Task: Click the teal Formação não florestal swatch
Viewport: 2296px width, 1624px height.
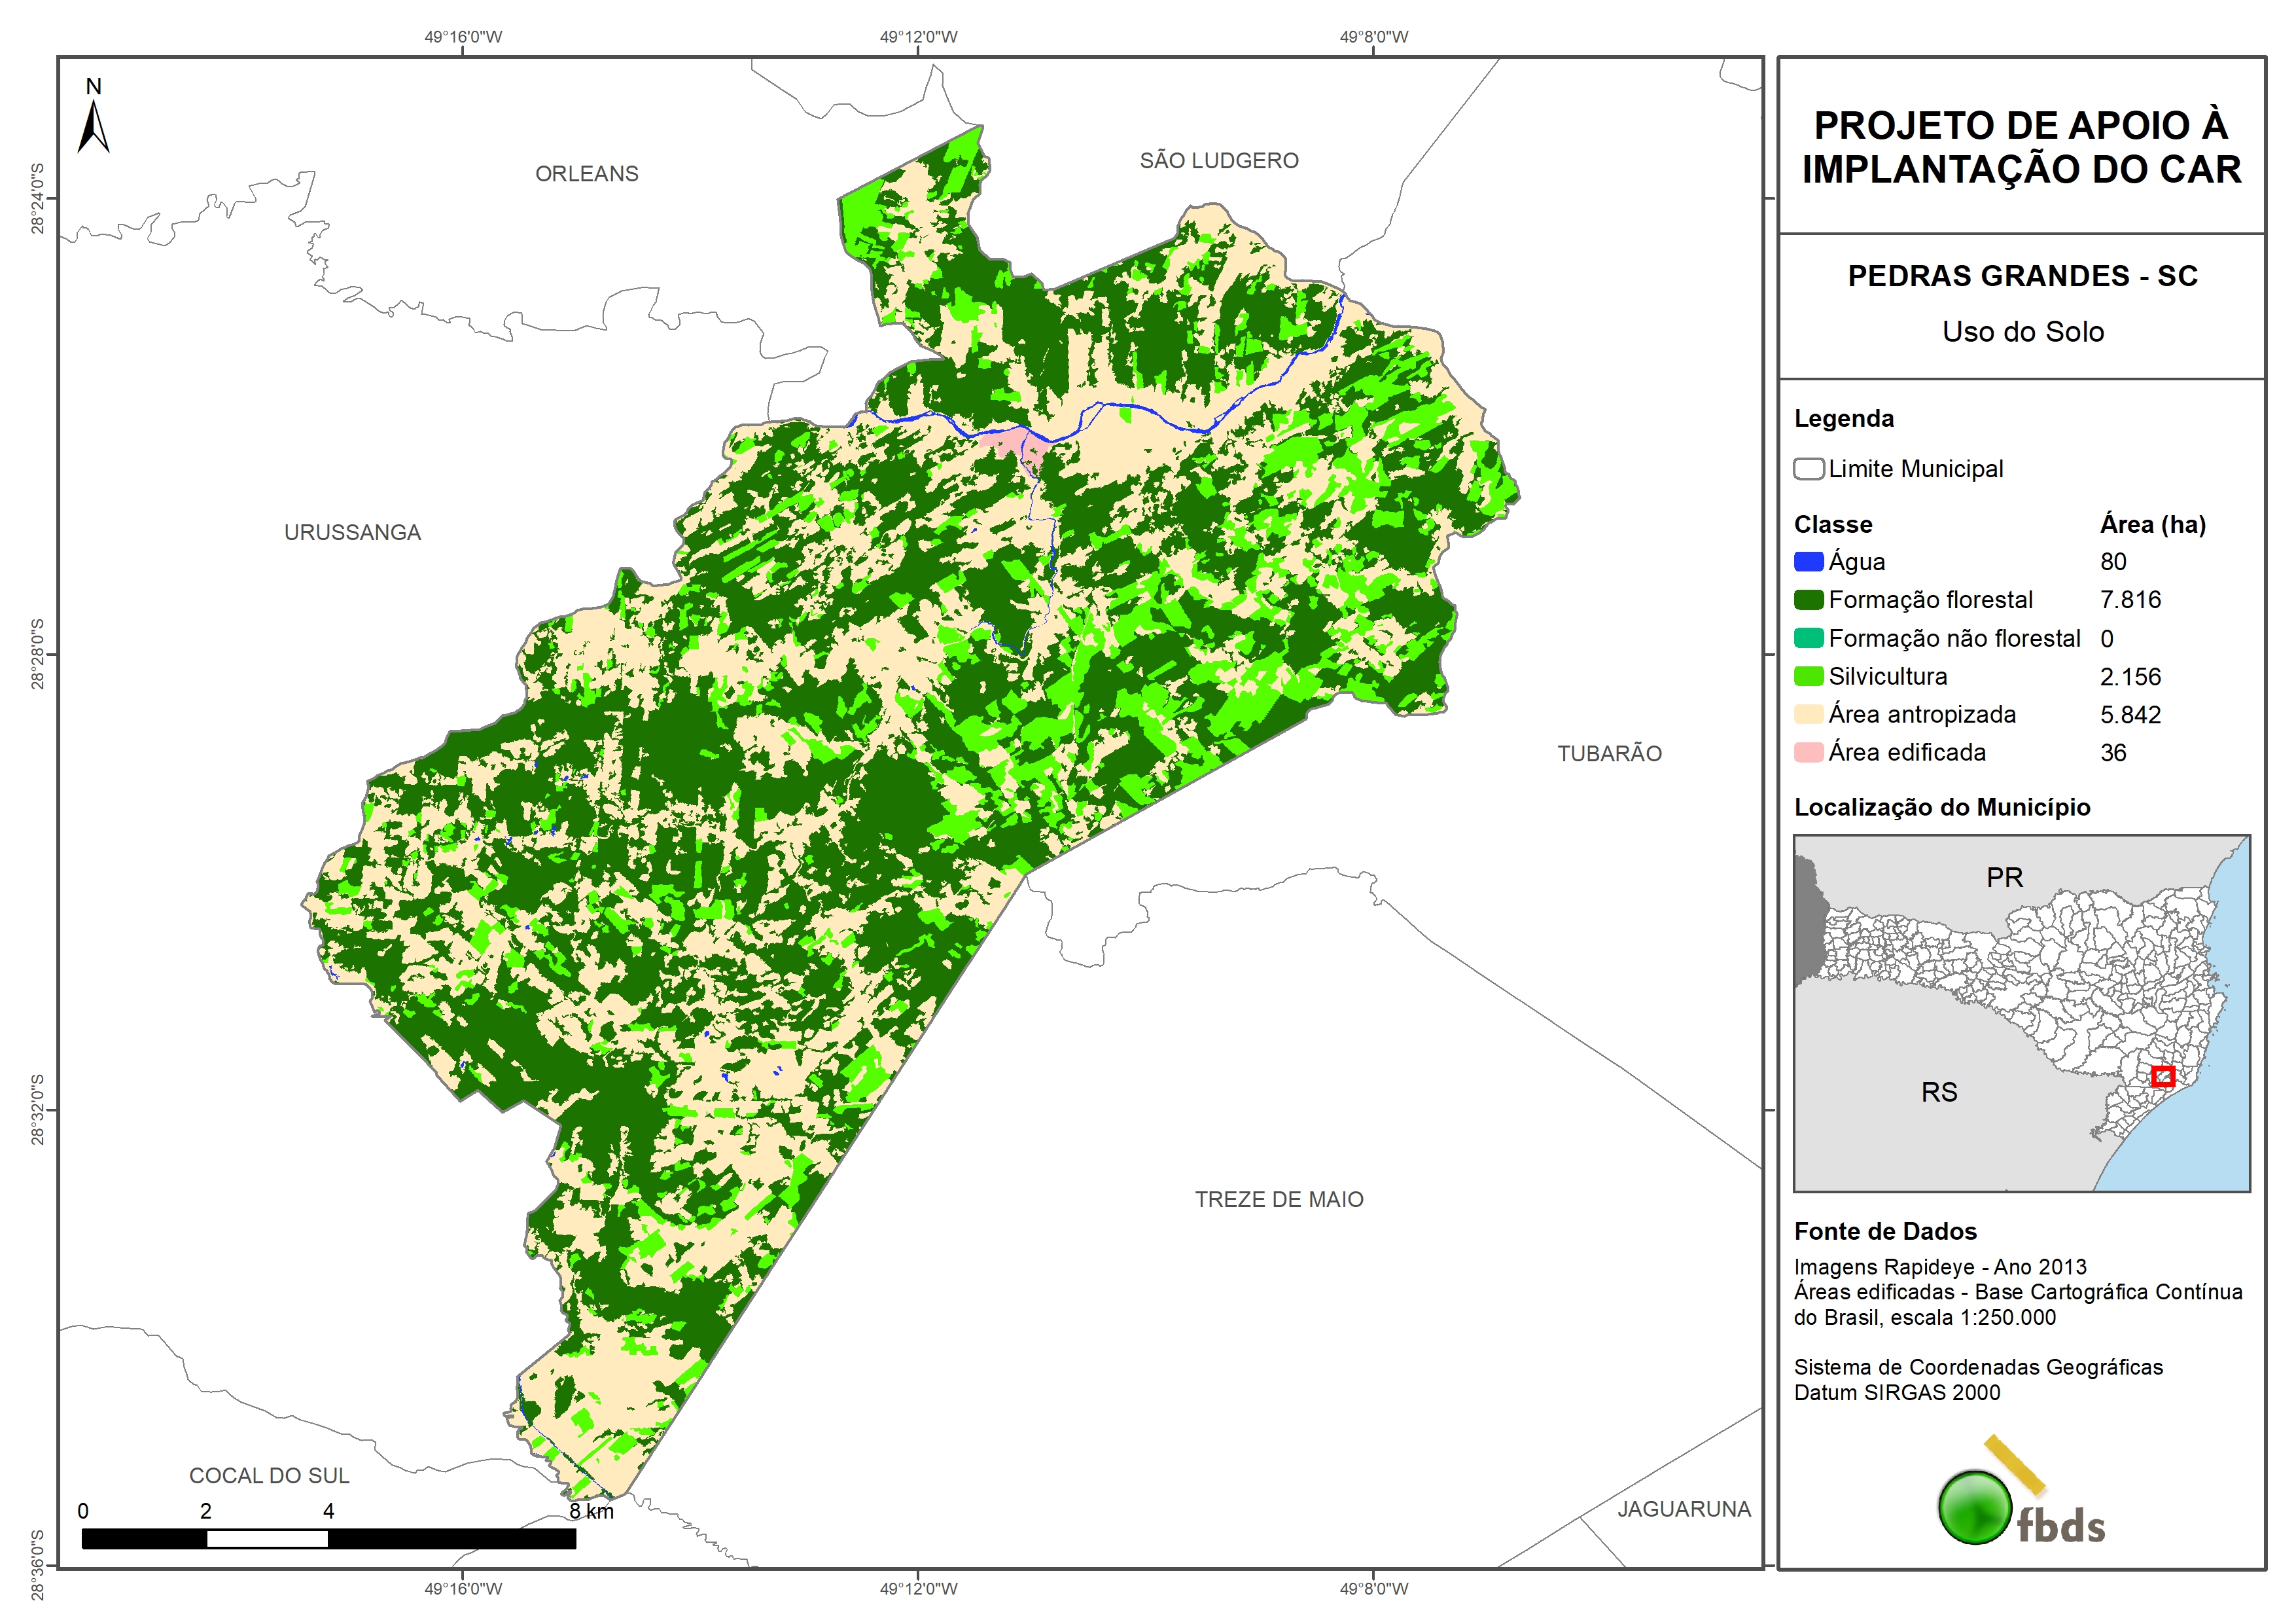Action: 1808,638
